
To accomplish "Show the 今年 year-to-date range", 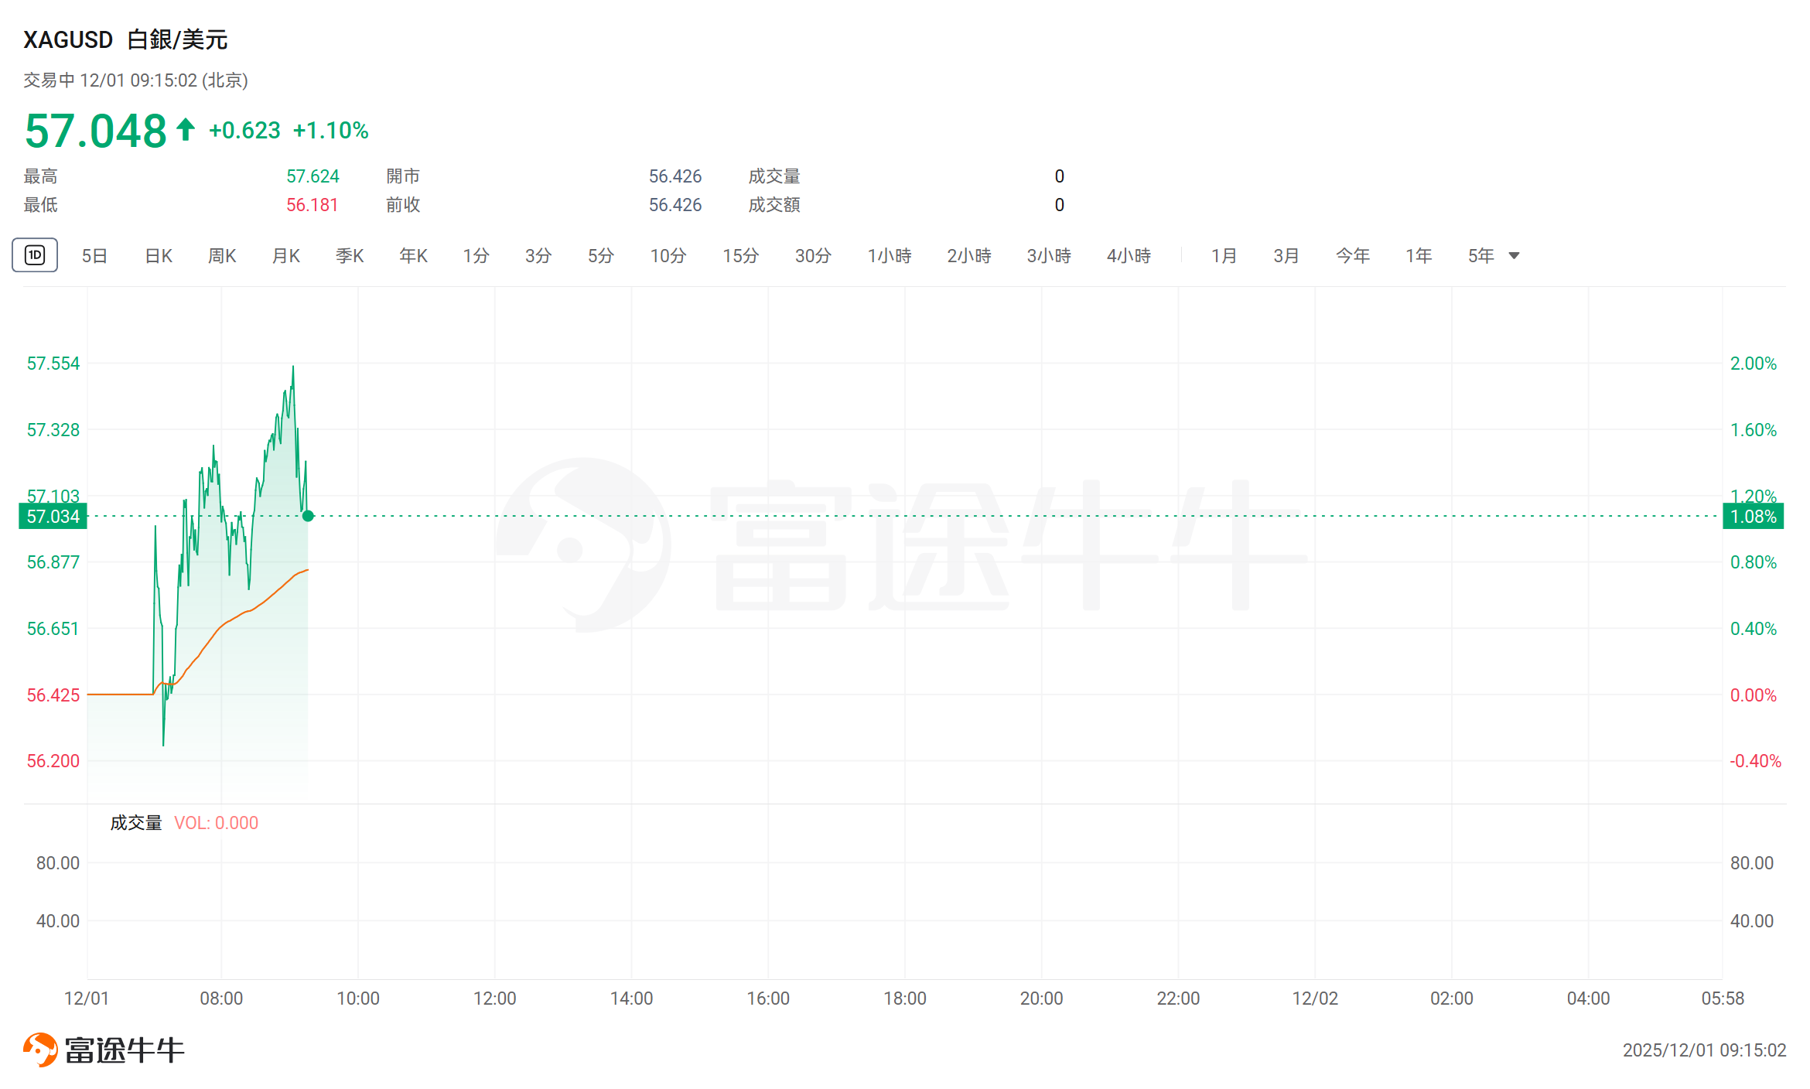I will tap(1352, 256).
